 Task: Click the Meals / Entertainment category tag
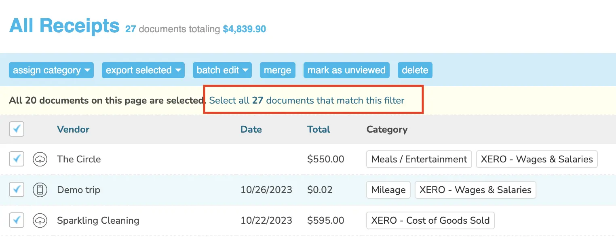(x=419, y=159)
